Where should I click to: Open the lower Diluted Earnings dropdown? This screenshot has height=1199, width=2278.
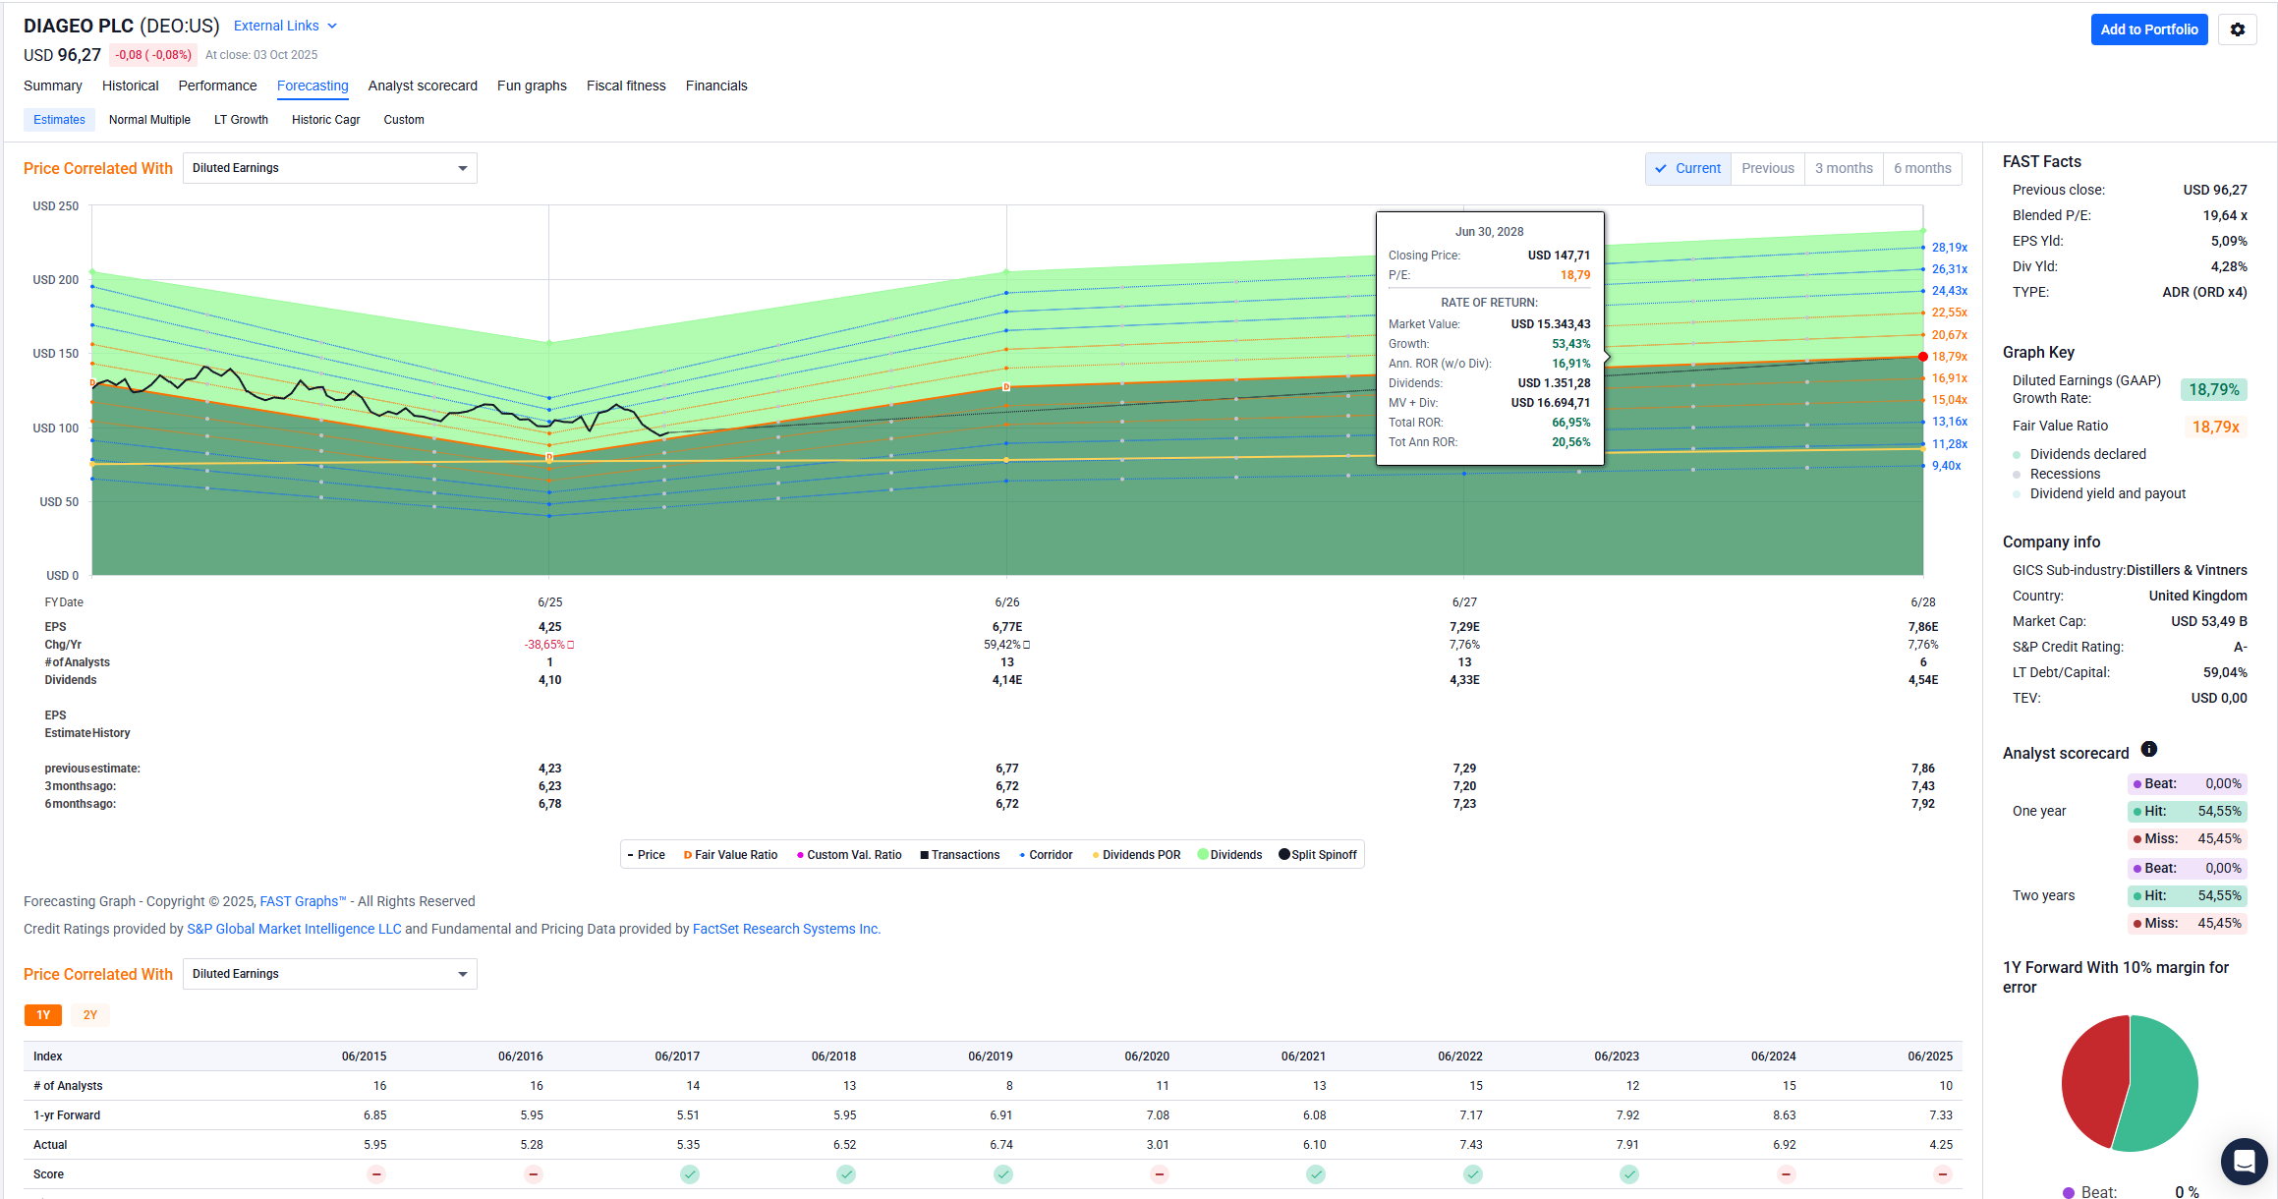click(329, 974)
